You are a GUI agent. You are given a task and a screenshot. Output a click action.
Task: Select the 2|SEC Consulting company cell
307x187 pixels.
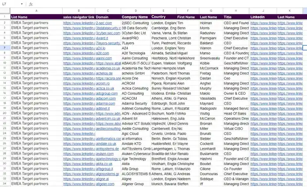click(136, 23)
